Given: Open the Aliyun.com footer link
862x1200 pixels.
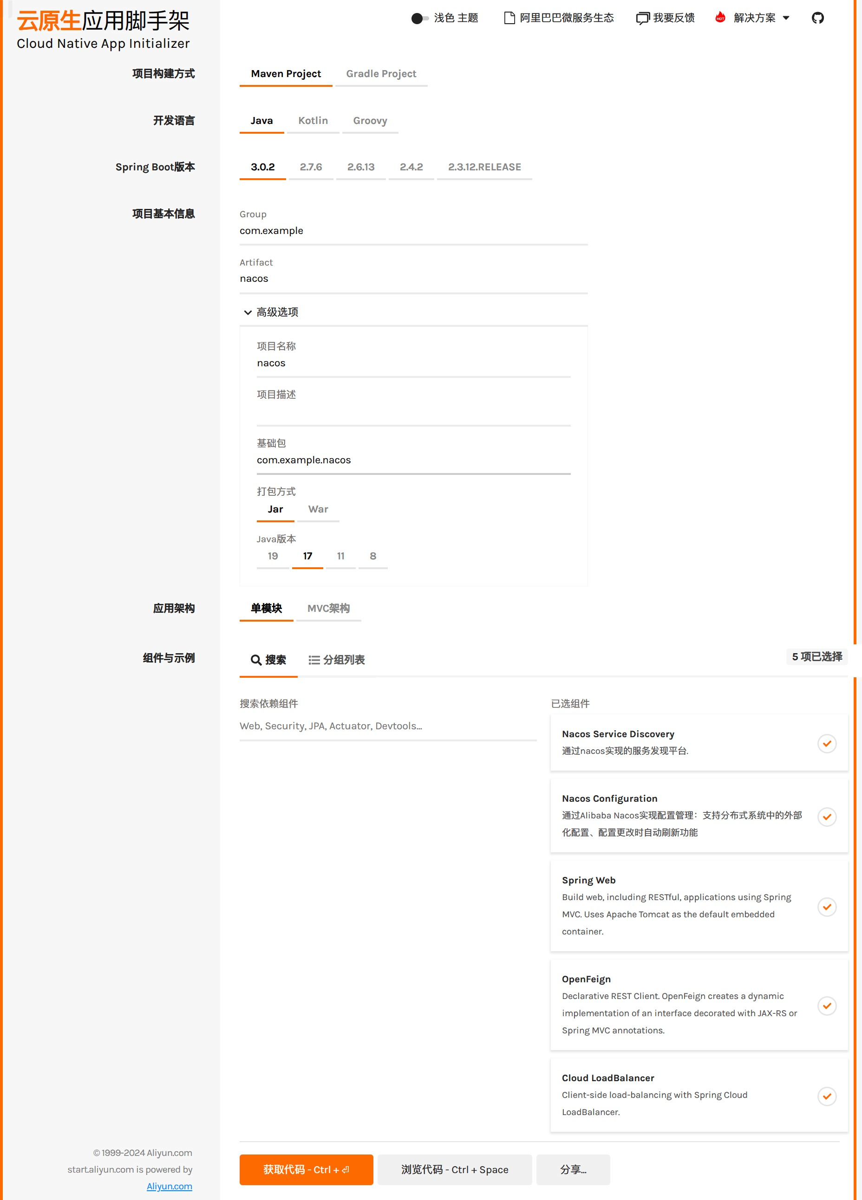Looking at the screenshot, I should pos(170,1186).
